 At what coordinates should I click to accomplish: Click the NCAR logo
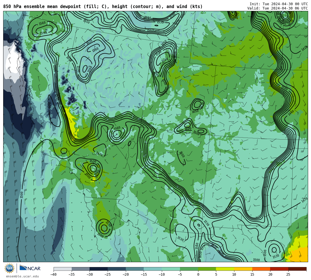click(30, 268)
